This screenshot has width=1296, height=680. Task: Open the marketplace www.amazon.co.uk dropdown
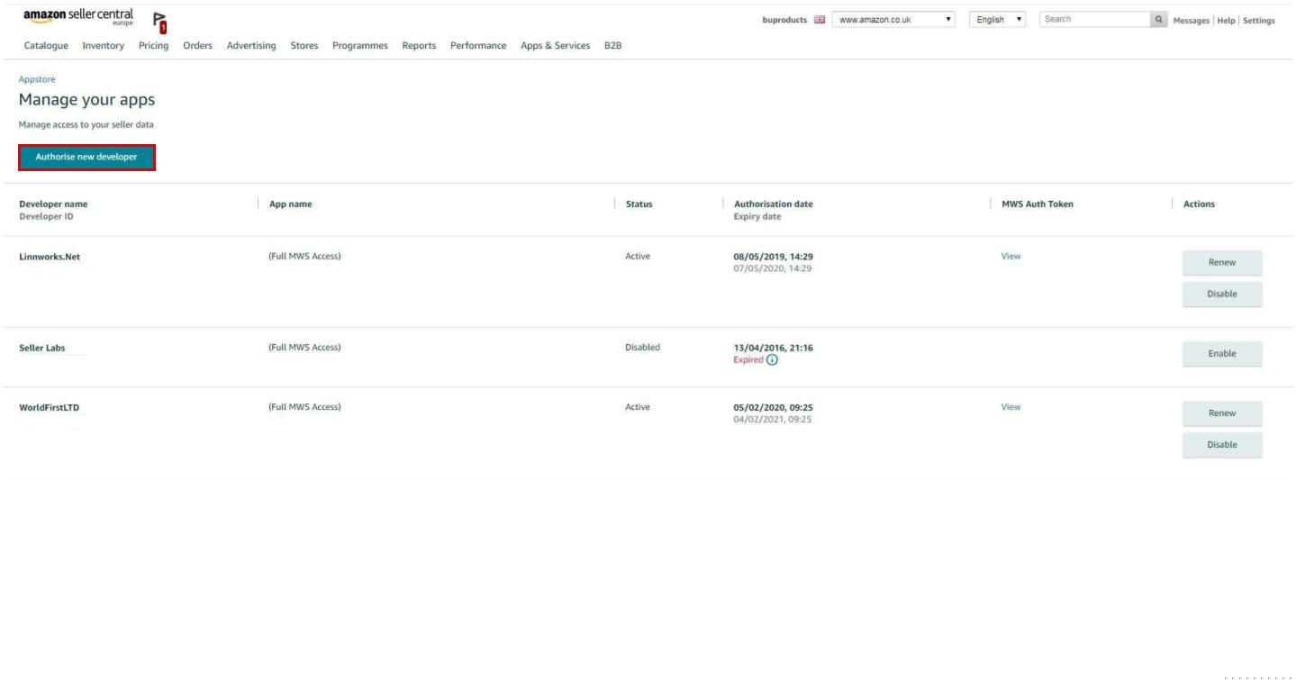point(893,20)
